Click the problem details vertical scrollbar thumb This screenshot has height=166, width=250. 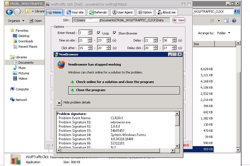[177, 121]
